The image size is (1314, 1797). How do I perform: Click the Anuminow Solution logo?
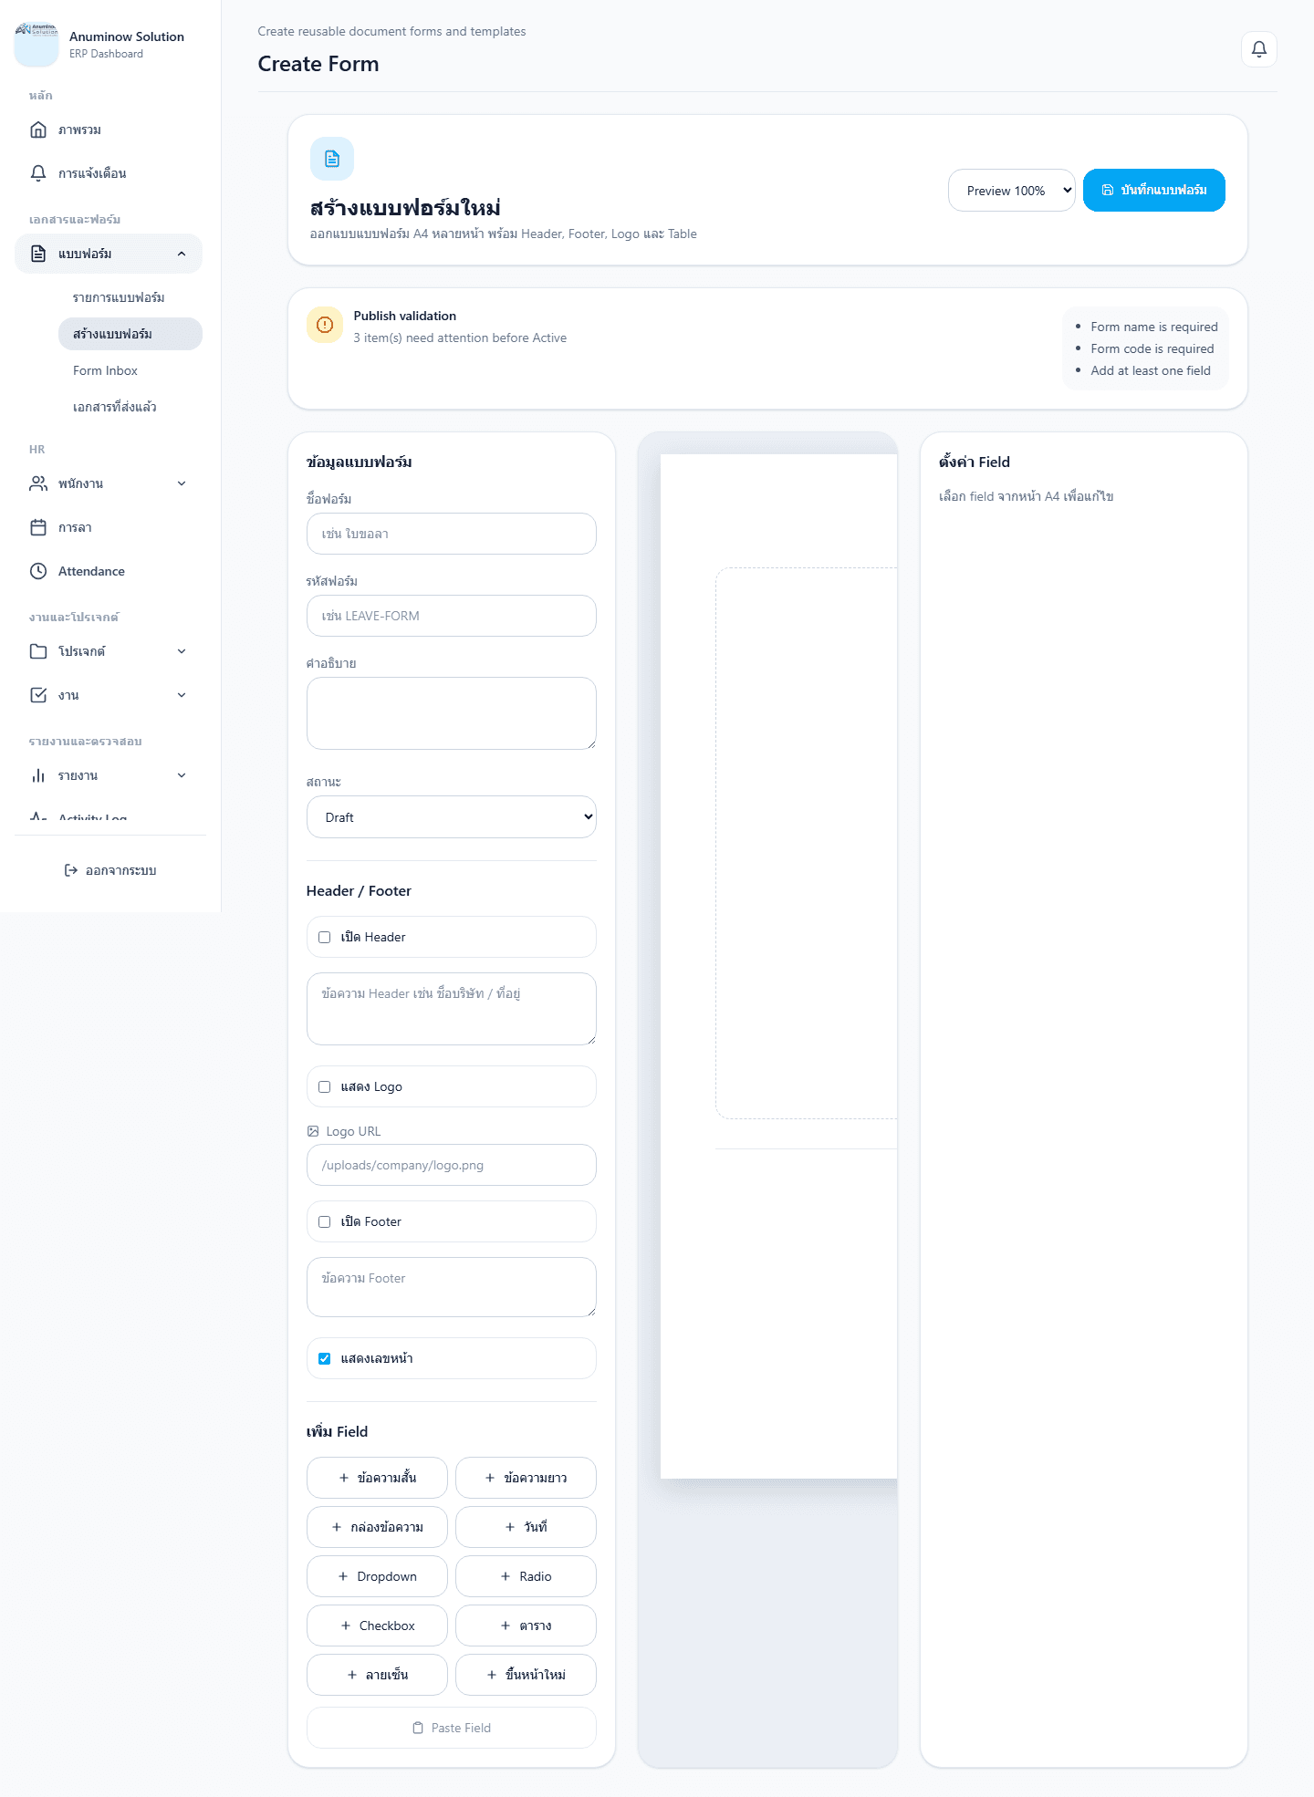pos(36,45)
